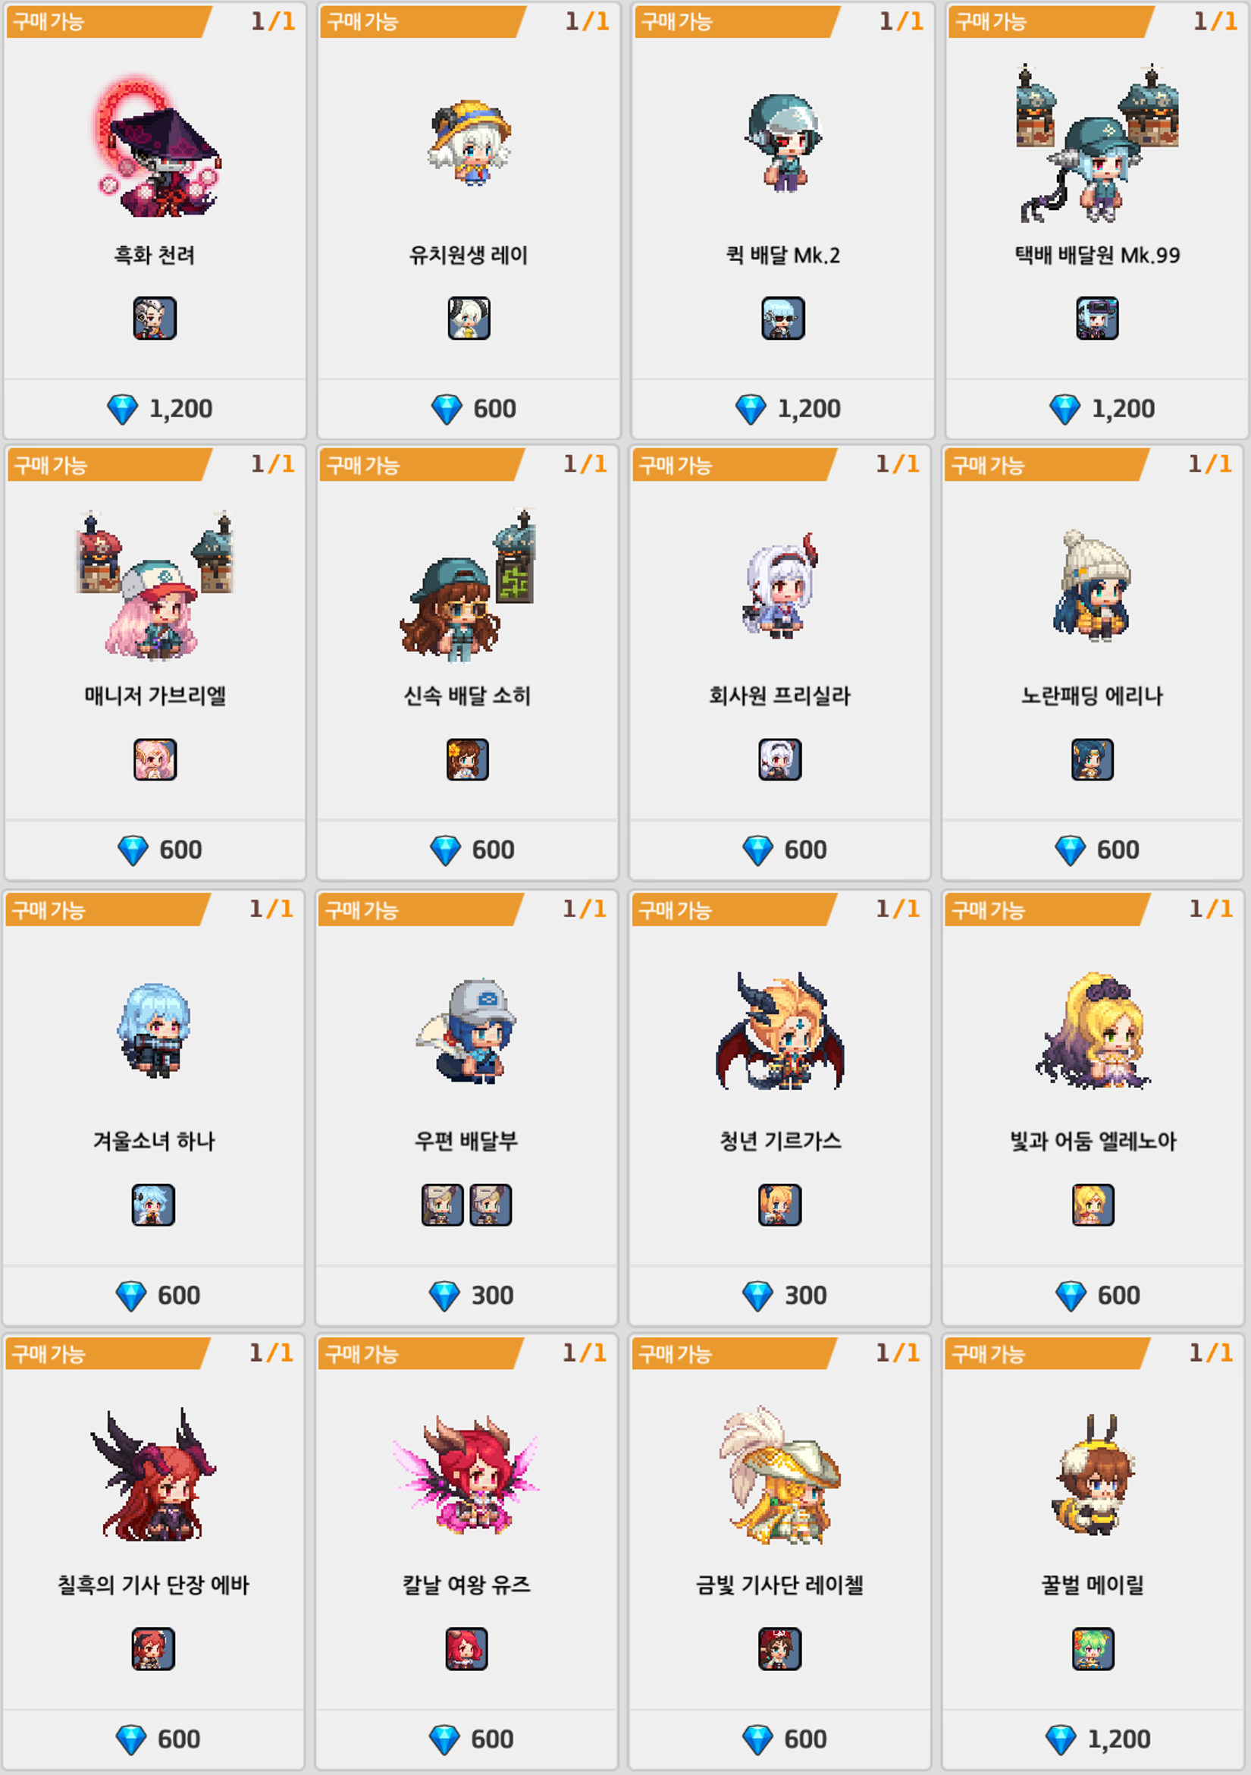Image resolution: width=1251 pixels, height=1775 pixels.
Task: Click the character portrait under 퀵 배달 Mk.2
Action: [x=782, y=319]
